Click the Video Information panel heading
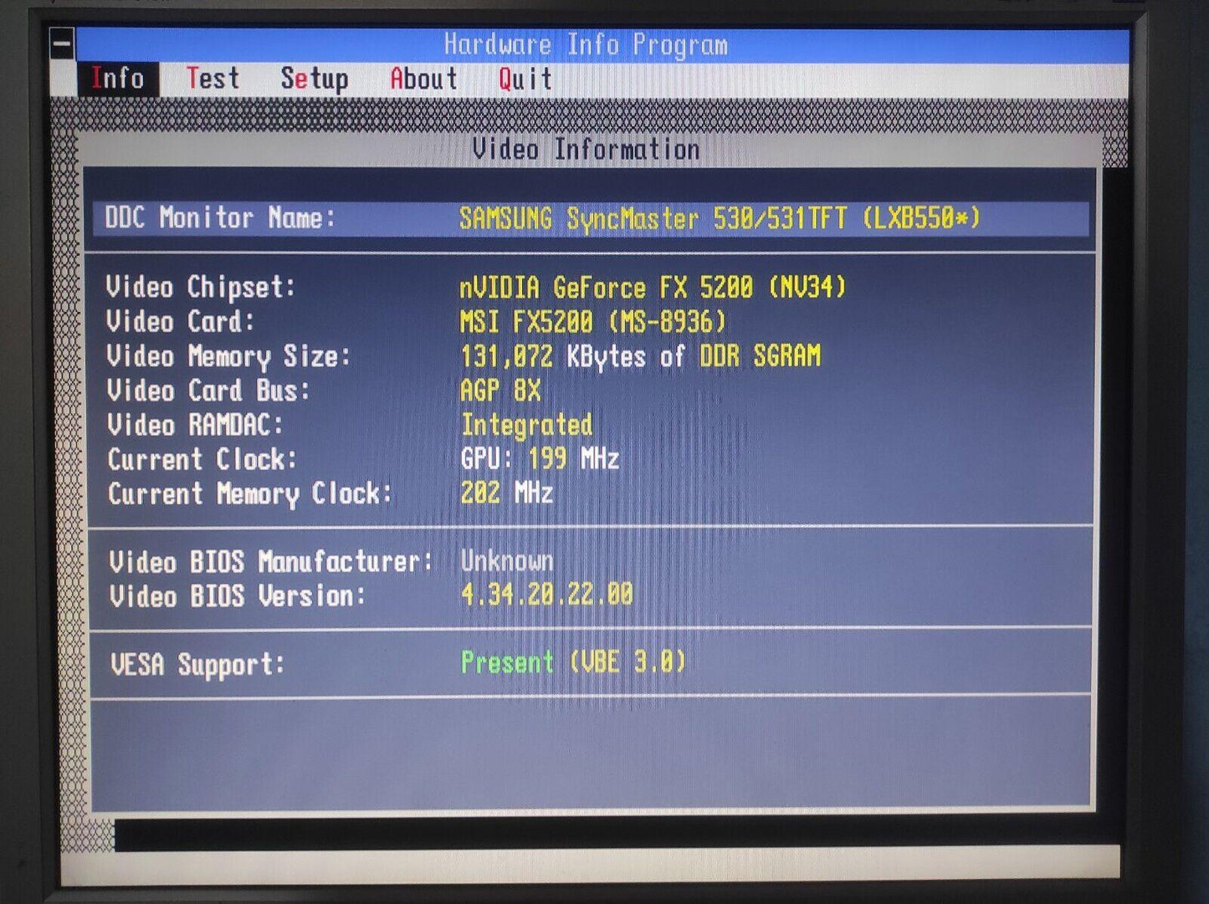Viewport: 1209px width, 904px height. pos(586,150)
